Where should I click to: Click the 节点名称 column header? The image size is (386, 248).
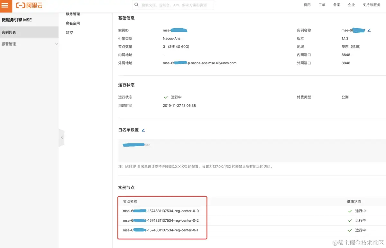[x=130, y=201]
